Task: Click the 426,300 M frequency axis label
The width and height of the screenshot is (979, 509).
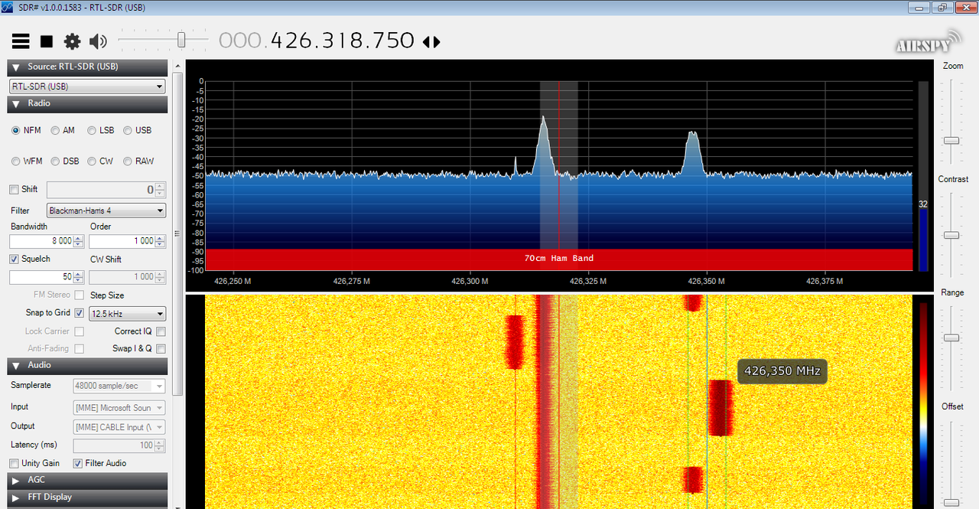Action: tap(469, 281)
